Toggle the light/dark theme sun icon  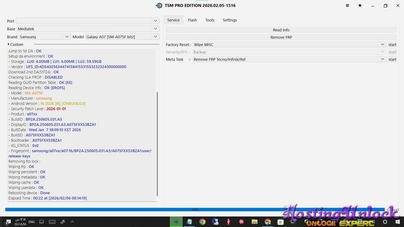(360, 6)
